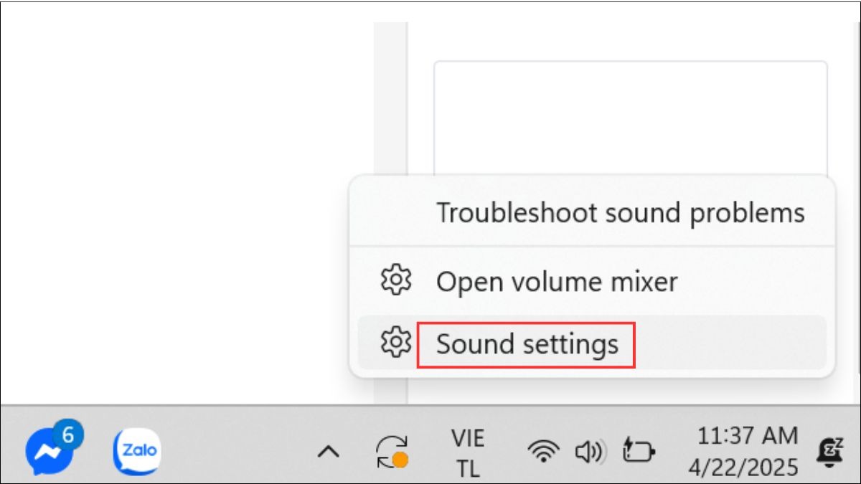The height and width of the screenshot is (484, 861).
Task: Click empty taskbar space beside Zalo
Action: click(x=237, y=452)
